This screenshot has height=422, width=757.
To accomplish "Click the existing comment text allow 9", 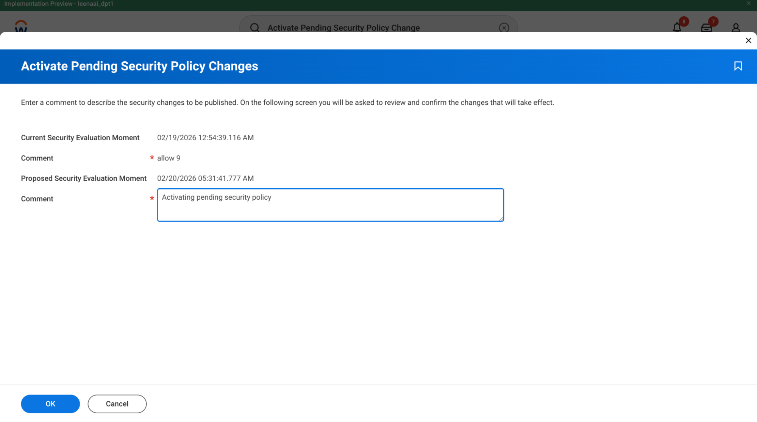I will click(x=169, y=158).
